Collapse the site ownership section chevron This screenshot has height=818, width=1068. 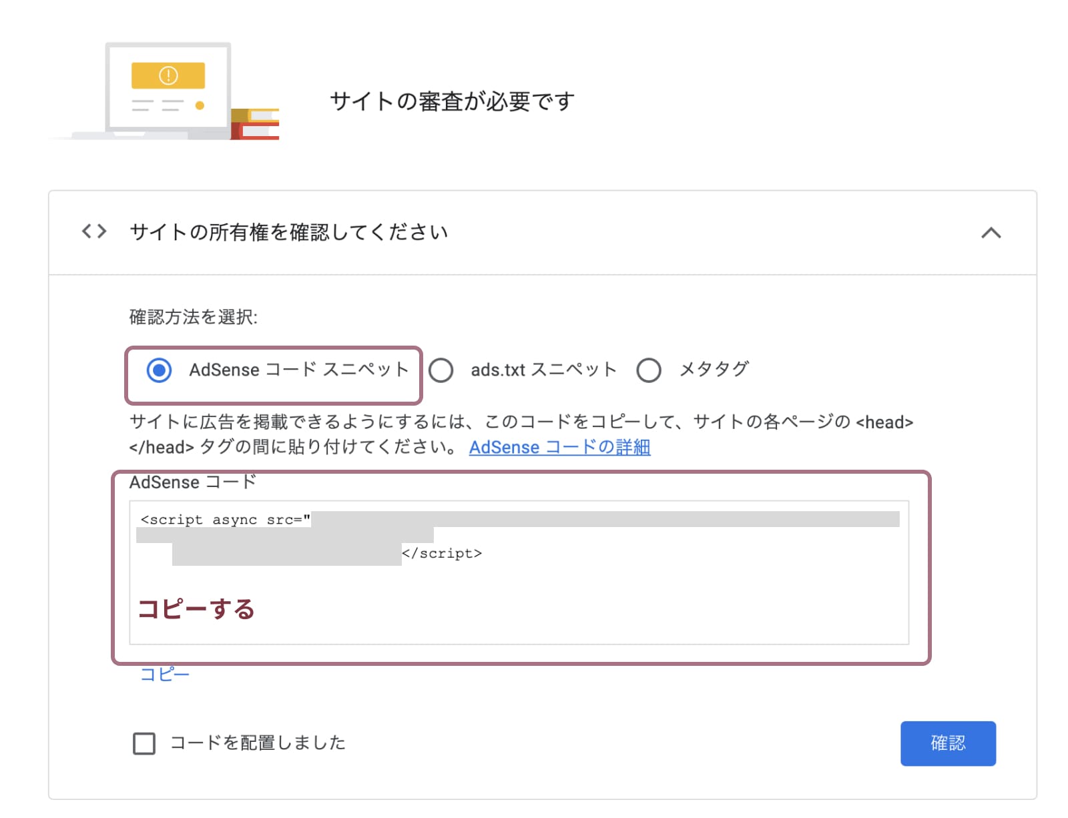(991, 233)
